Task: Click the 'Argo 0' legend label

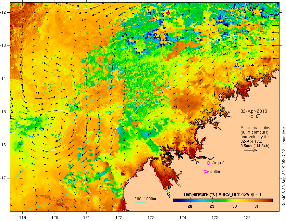Action: coord(218,163)
